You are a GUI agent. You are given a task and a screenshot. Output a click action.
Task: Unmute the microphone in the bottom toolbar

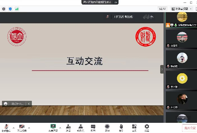[x=6, y=127]
